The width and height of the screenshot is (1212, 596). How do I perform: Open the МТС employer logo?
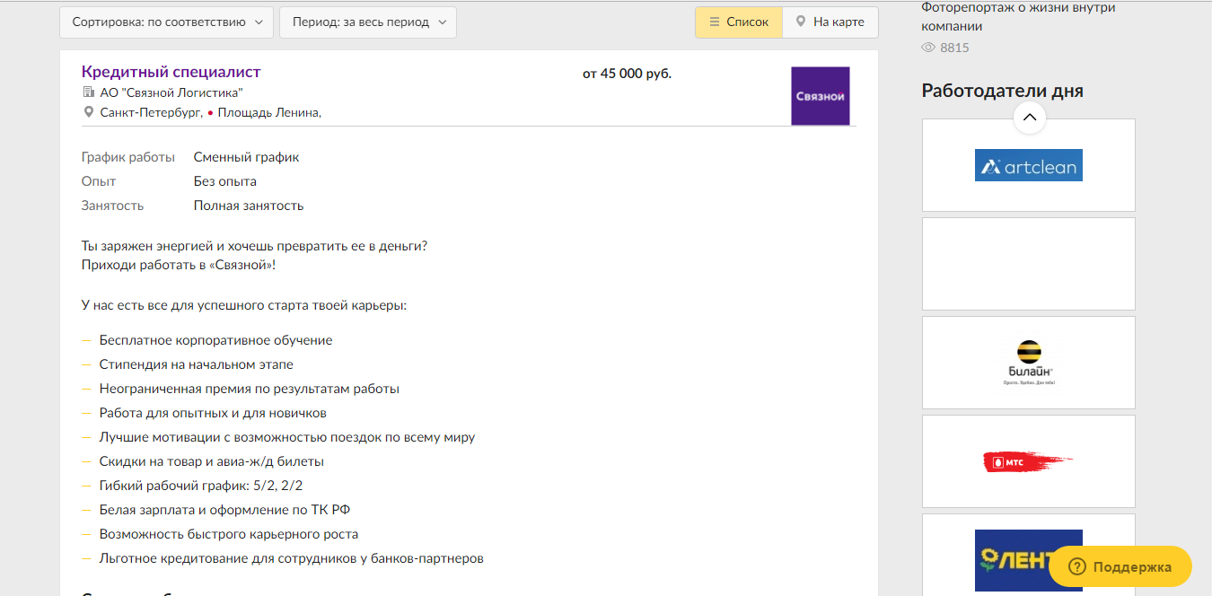pos(1029,461)
